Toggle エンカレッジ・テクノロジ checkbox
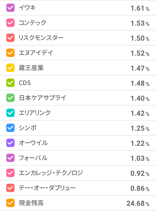The height and width of the screenshot is (211, 156). click(x=10, y=173)
